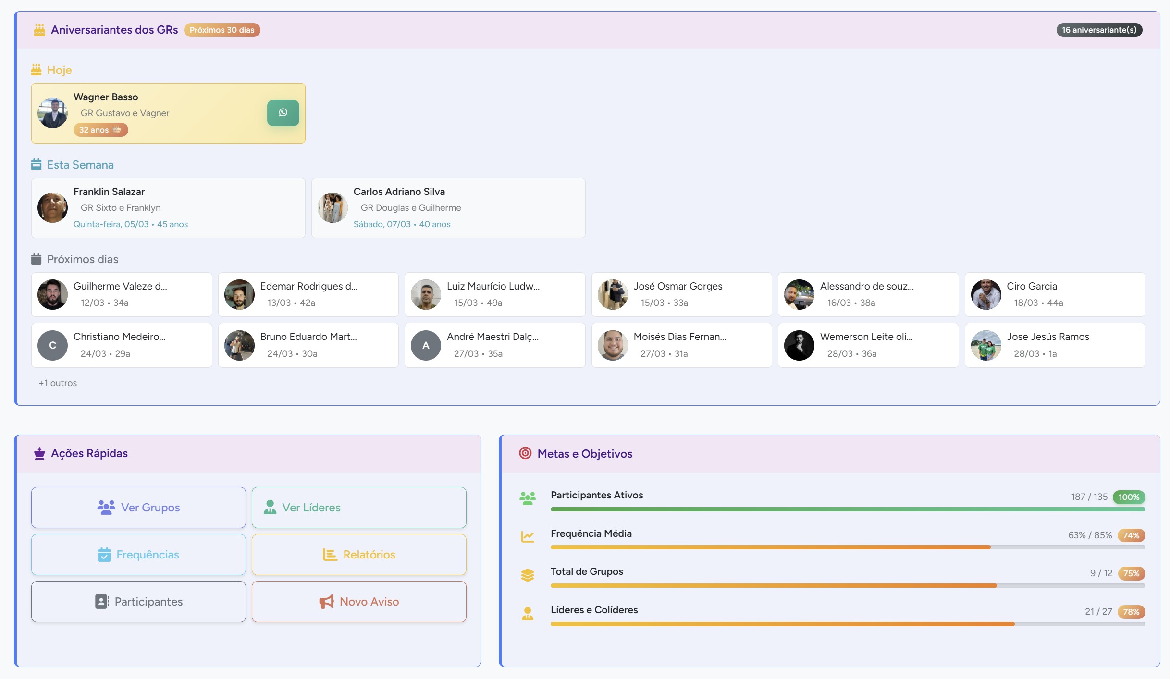Go to Frequências
Image resolution: width=1170 pixels, height=679 pixels.
[x=138, y=555]
